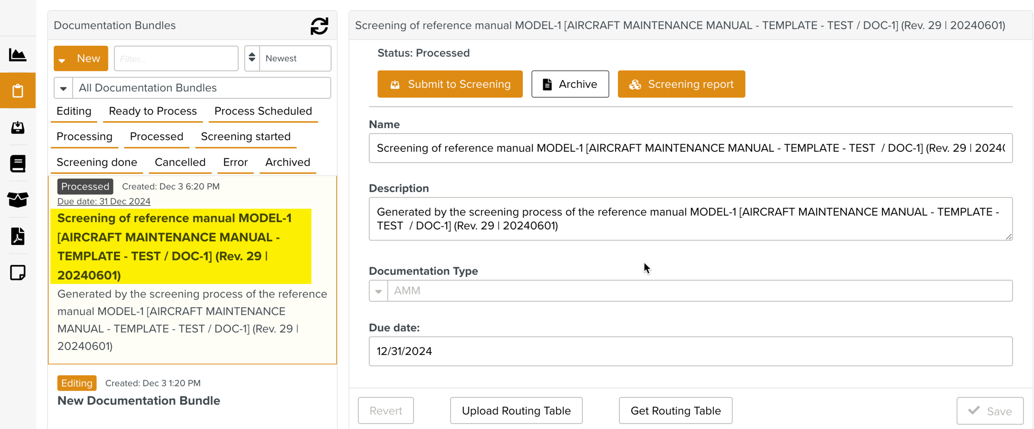This screenshot has height=429, width=1034.
Task: Click the Submit to Screening button
Action: pos(450,84)
